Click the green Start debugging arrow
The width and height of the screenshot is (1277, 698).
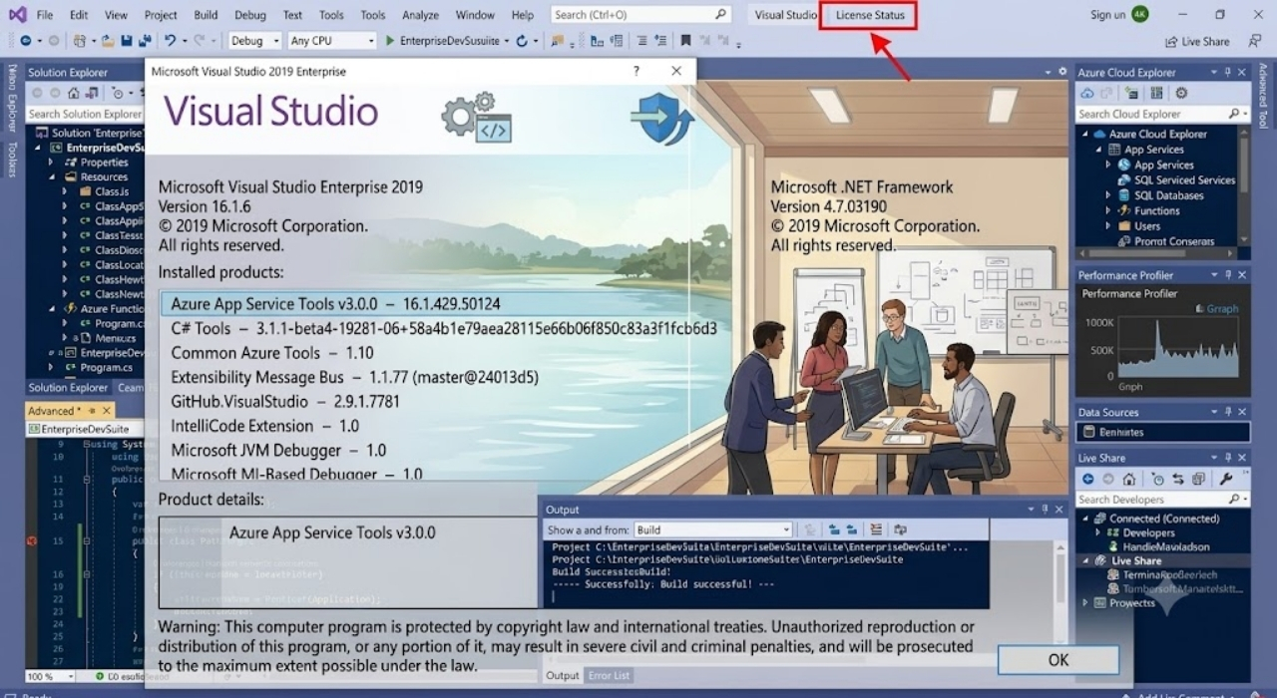389,41
